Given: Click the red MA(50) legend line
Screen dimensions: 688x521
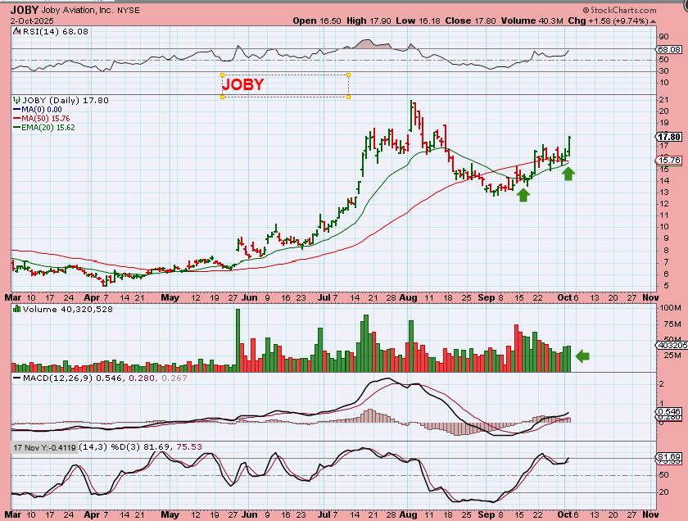Looking at the screenshot, I should click(17, 119).
